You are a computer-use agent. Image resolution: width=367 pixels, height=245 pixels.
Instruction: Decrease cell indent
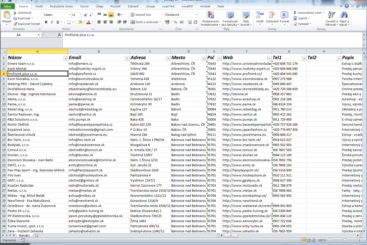(x=119, y=22)
